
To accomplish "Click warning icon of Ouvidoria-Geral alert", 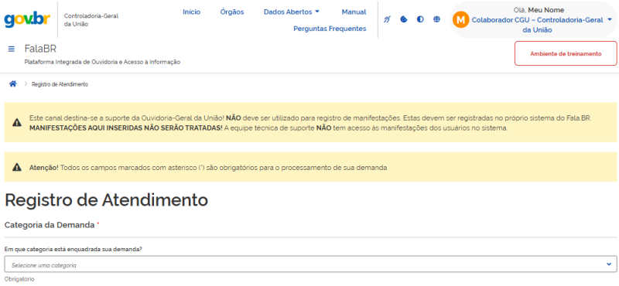I will (x=16, y=123).
